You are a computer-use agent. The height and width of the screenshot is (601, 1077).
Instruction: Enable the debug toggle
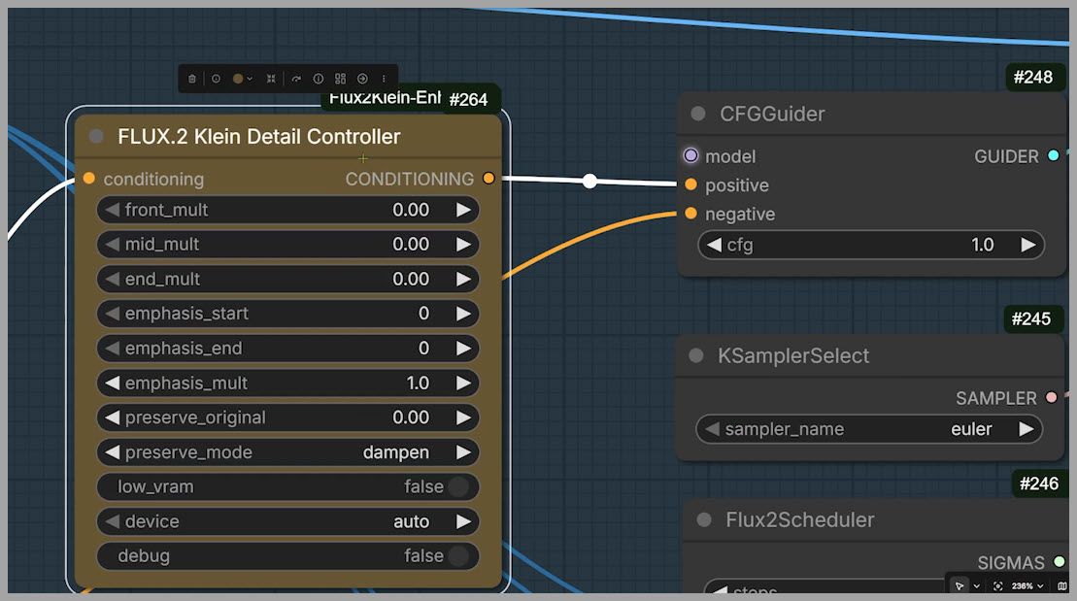point(457,556)
